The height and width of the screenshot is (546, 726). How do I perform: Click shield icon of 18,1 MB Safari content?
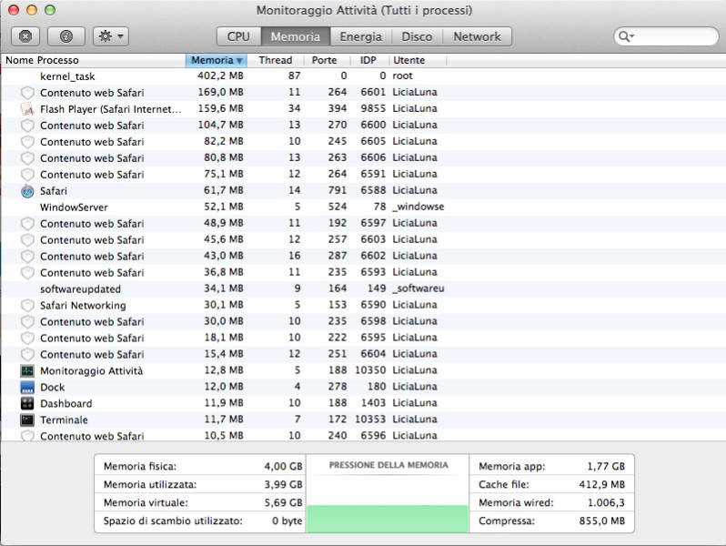pyautogui.click(x=27, y=339)
